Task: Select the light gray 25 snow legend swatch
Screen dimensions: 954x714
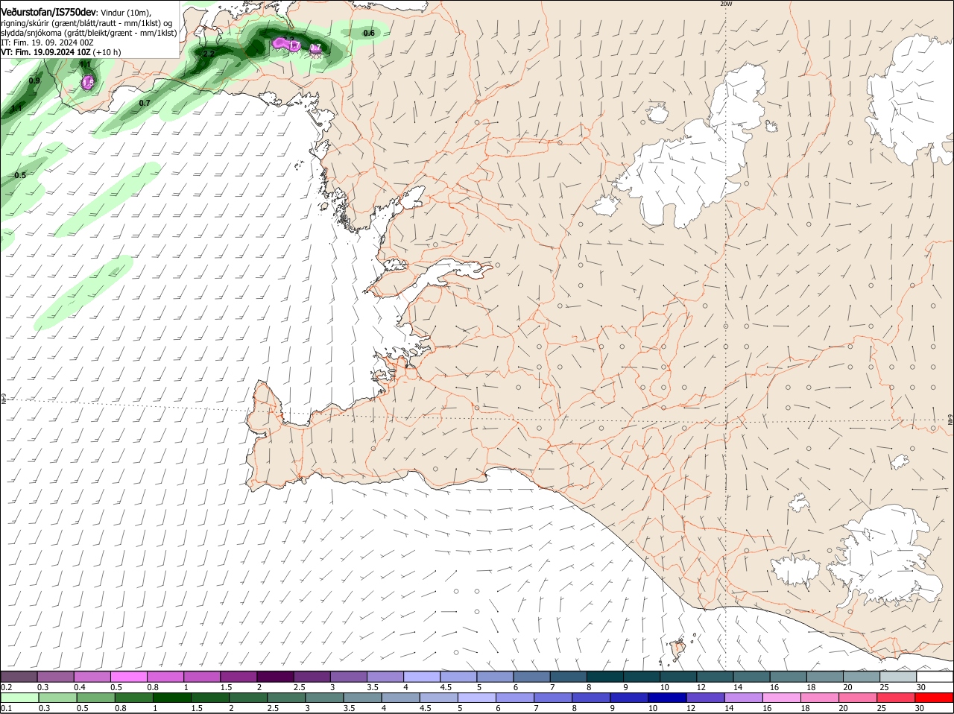Action: point(897,676)
